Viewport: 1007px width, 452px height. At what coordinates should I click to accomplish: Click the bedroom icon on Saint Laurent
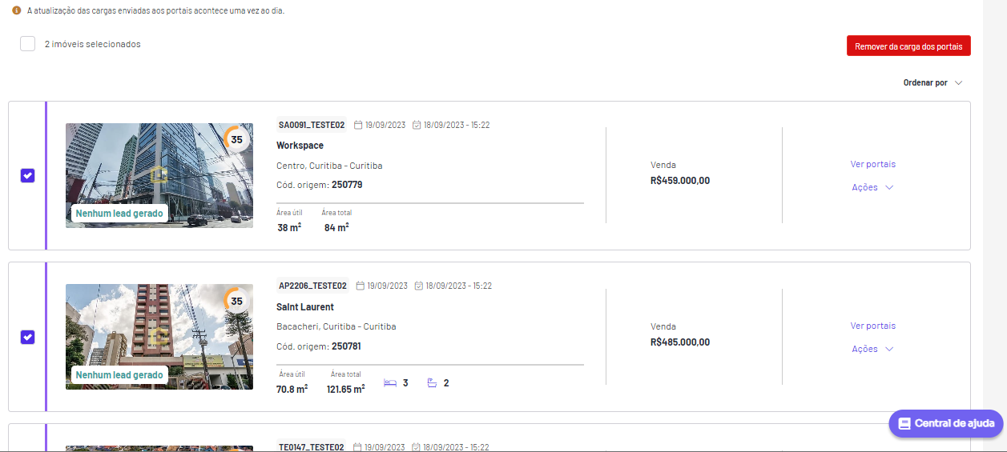click(390, 383)
